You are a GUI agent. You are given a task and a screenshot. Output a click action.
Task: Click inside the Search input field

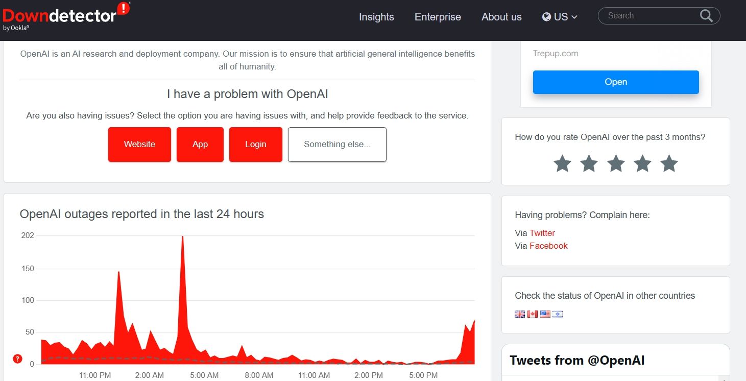[648, 16]
